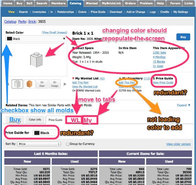This screenshot has height=185, width=196.
Task: Select the orange brick thumbnail image
Action: tap(29, 84)
